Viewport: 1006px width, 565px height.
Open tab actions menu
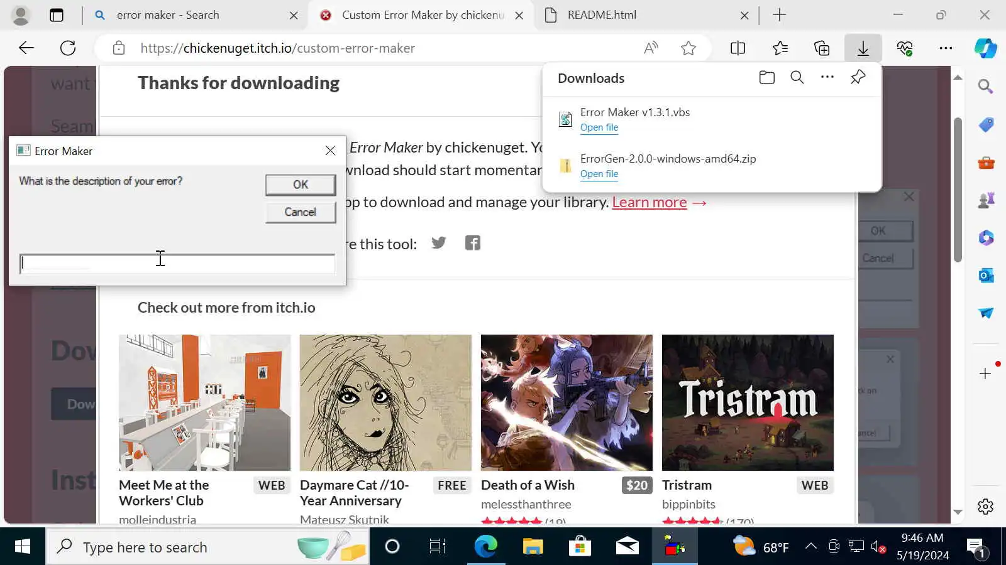57,15
